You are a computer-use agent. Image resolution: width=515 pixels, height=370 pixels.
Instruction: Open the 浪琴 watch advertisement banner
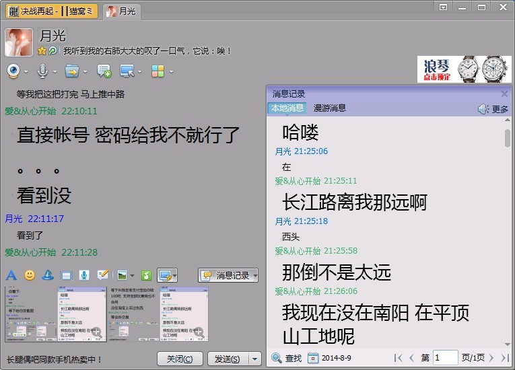pyautogui.click(x=464, y=69)
